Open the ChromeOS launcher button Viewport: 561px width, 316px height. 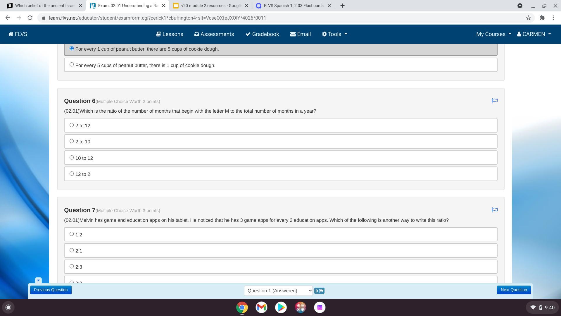point(8,307)
